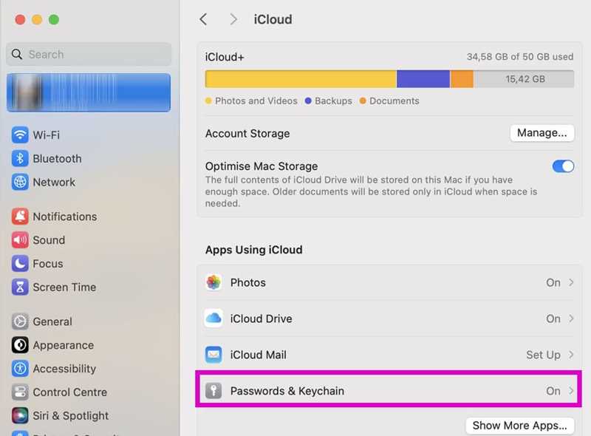Click the iCloud+ heading
Viewport: 591px width, 436px height.
pos(225,57)
